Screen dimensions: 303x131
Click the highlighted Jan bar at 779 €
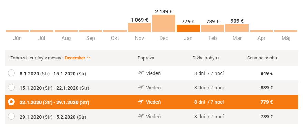pos(188,28)
